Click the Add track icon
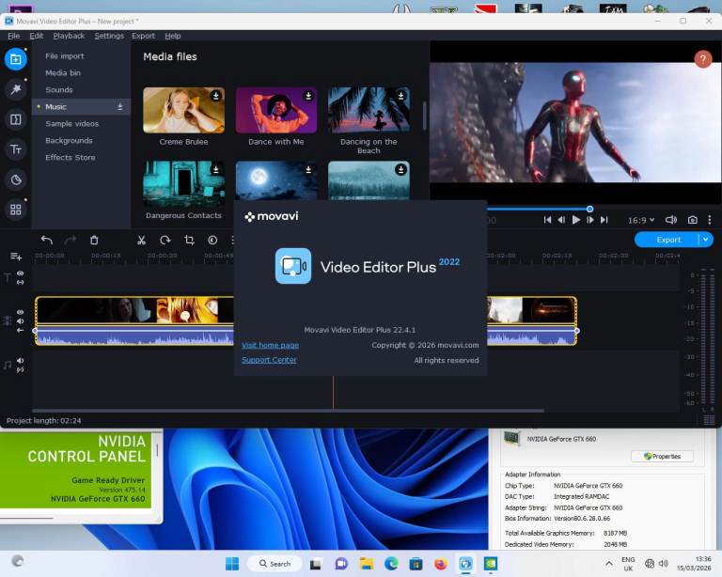Screen dimensions: 722x577 click(16, 257)
